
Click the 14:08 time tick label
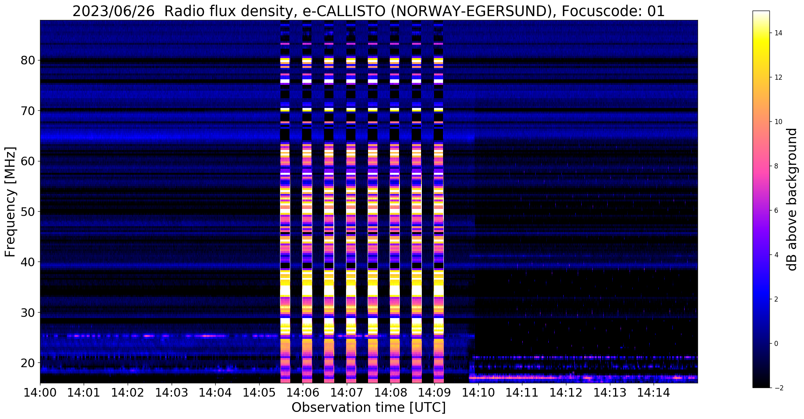[x=390, y=392]
